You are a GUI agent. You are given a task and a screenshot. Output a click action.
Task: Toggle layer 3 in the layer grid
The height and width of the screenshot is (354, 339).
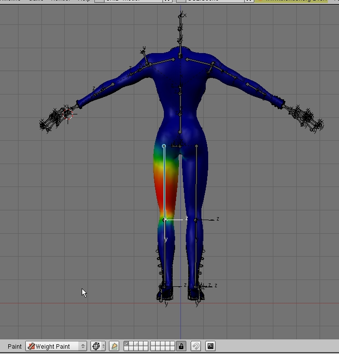coord(136,344)
